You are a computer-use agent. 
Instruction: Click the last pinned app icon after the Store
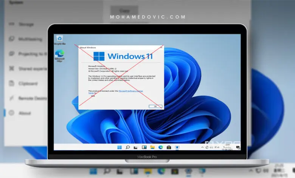[x=176, y=147]
